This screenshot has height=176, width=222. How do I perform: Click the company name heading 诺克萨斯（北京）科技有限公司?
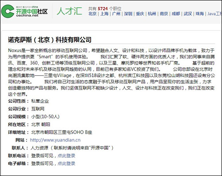tap(50, 40)
